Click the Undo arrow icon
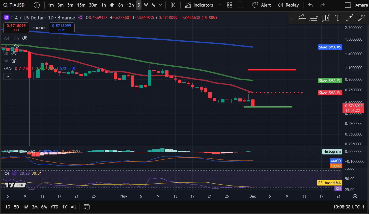This screenshot has width=369, height=214. (310, 5)
